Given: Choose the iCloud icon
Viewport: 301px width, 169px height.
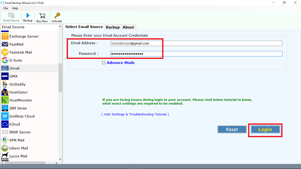Looking at the screenshot, I should [5, 124].
